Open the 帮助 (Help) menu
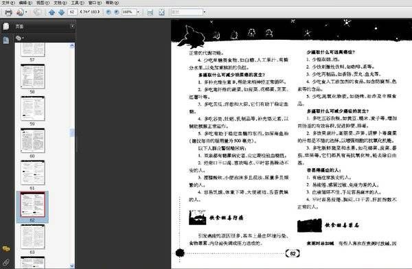Image resolution: width=412 pixels, height=269 pixels. pyautogui.click(x=112, y=3)
